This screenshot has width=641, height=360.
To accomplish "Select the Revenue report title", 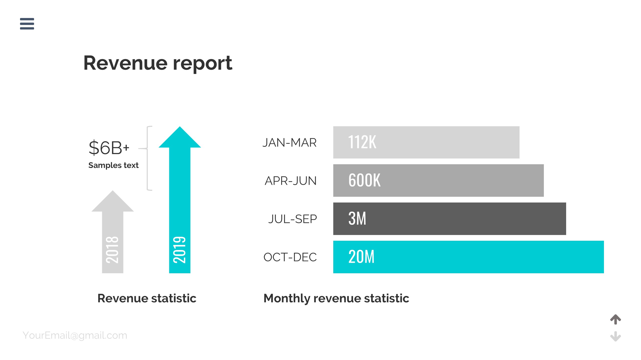I will [158, 63].
